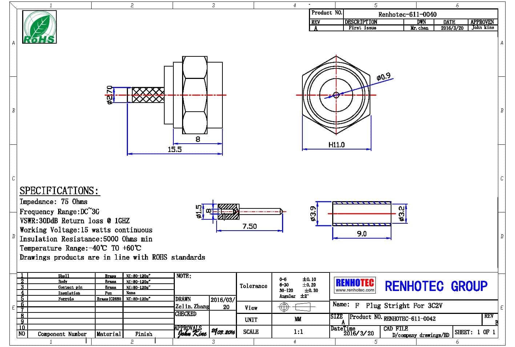Click the H11.0 hex width dimension
515x347 pixels.
tap(337, 145)
